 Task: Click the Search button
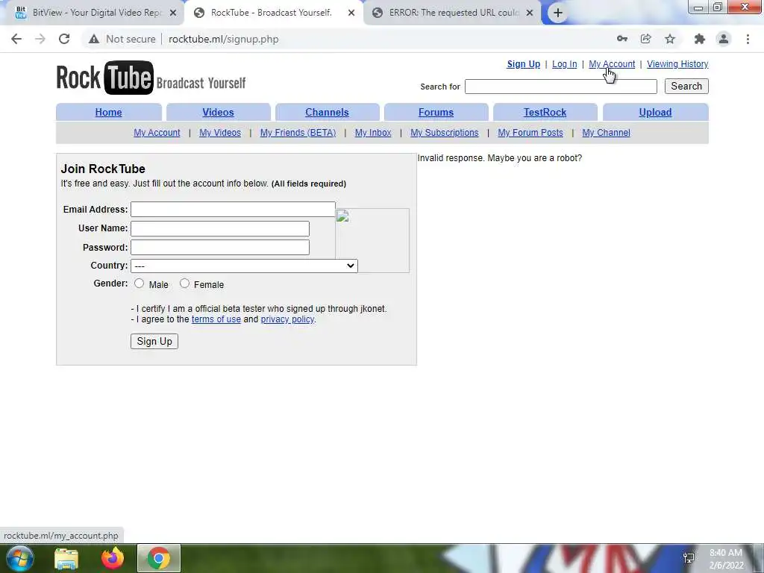click(x=686, y=87)
